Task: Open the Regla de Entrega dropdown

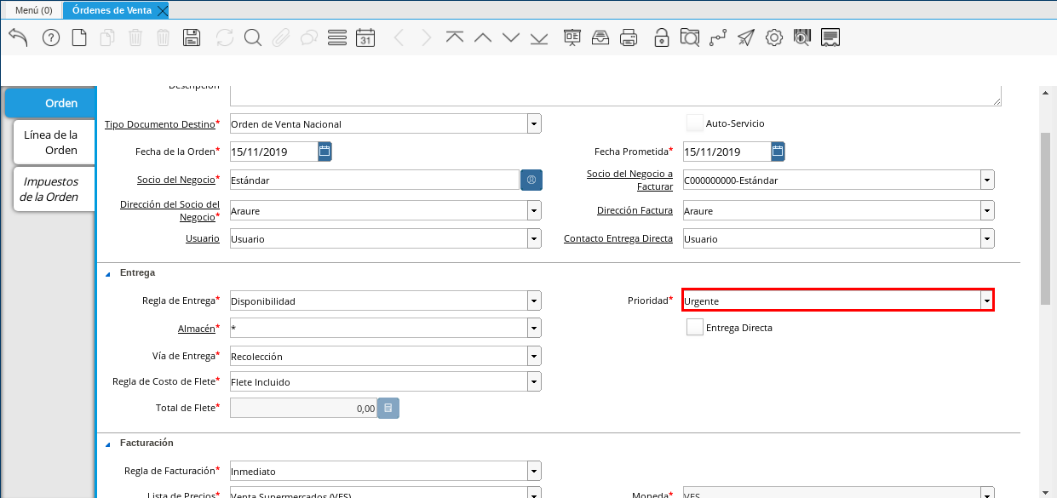Action: [x=534, y=301]
